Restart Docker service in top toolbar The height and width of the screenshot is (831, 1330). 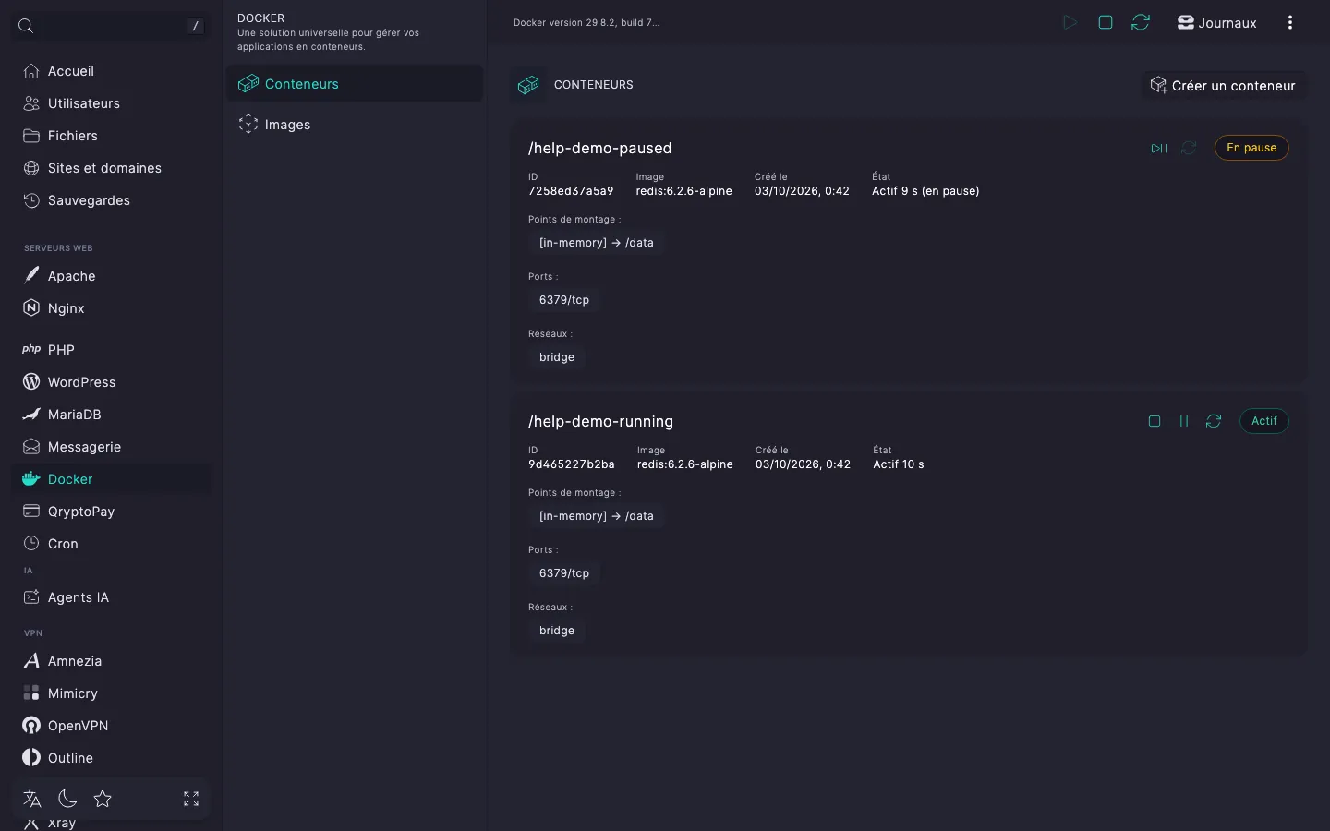[x=1141, y=22]
